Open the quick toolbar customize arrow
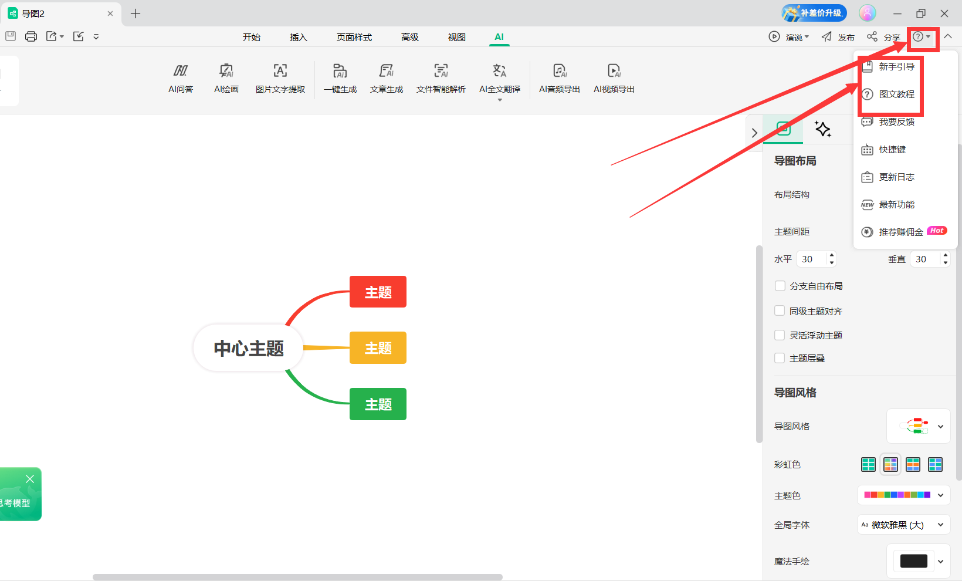The width and height of the screenshot is (962, 581). coord(96,36)
